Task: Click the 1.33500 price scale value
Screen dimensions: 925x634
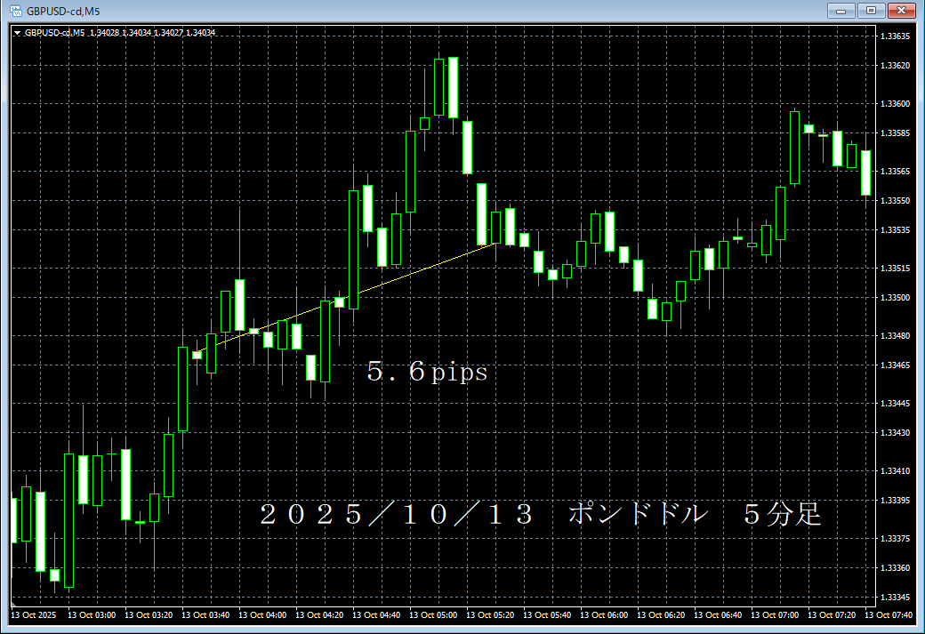Action: pyautogui.click(x=895, y=298)
